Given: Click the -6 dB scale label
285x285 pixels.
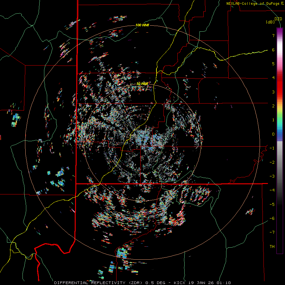Looking at the screenshot, I should pyautogui.click(x=272, y=218).
